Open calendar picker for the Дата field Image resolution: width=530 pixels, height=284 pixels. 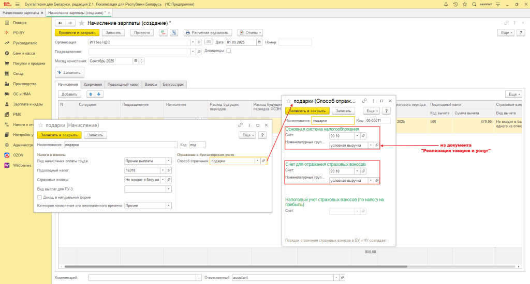click(259, 42)
